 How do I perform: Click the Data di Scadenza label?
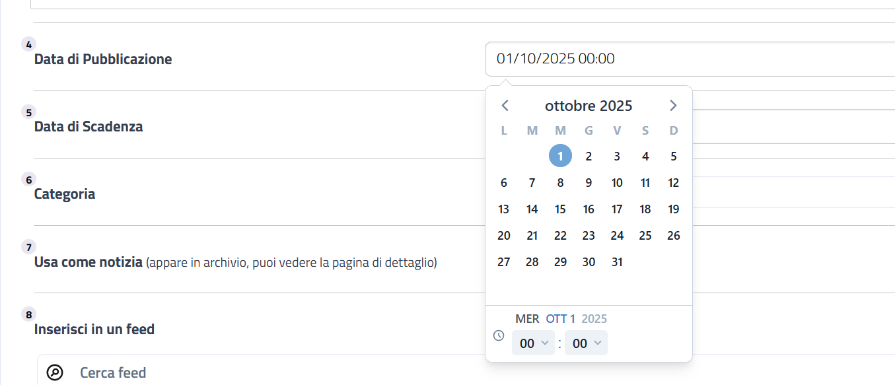89,127
